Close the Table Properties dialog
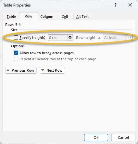This screenshot has width=138, height=144. (130, 5)
